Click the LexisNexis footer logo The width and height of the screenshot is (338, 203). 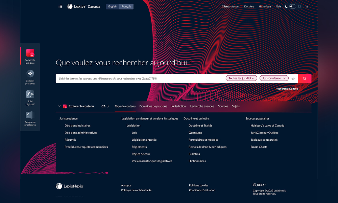tap(69, 186)
